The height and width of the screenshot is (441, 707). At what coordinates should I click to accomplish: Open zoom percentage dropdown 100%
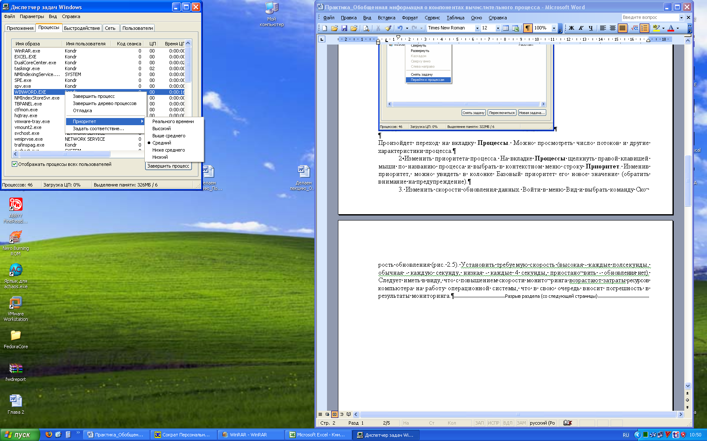pos(554,28)
